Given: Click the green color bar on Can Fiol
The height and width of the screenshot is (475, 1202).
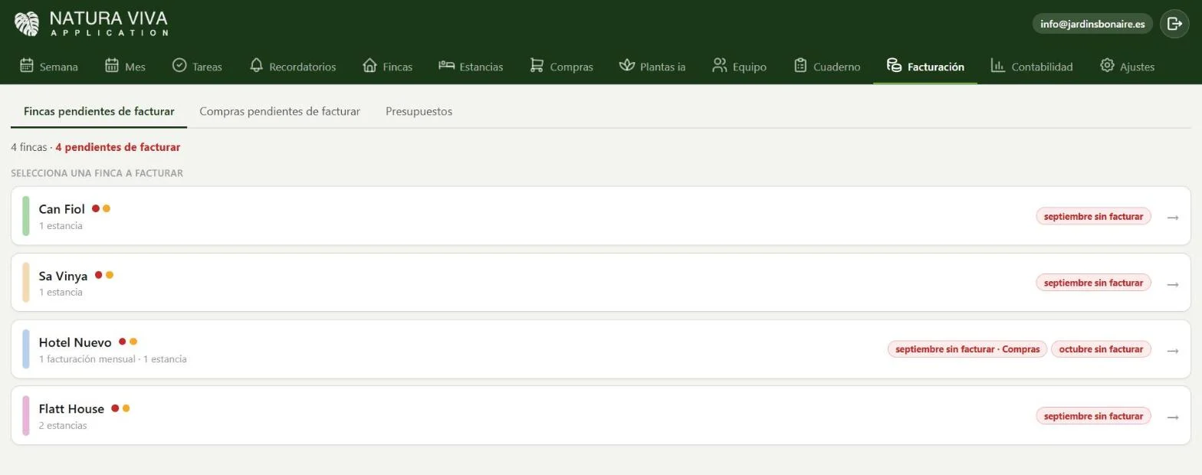Looking at the screenshot, I should 25,216.
